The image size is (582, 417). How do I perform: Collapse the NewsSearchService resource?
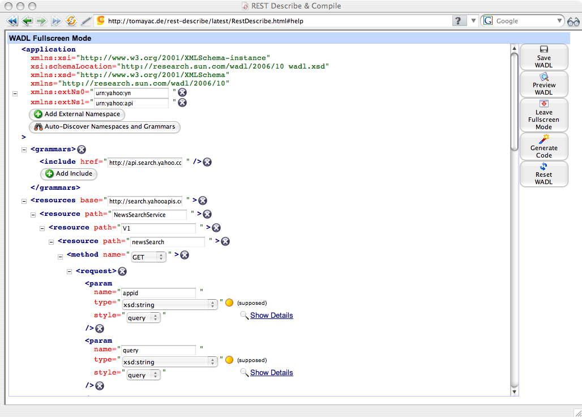point(33,215)
